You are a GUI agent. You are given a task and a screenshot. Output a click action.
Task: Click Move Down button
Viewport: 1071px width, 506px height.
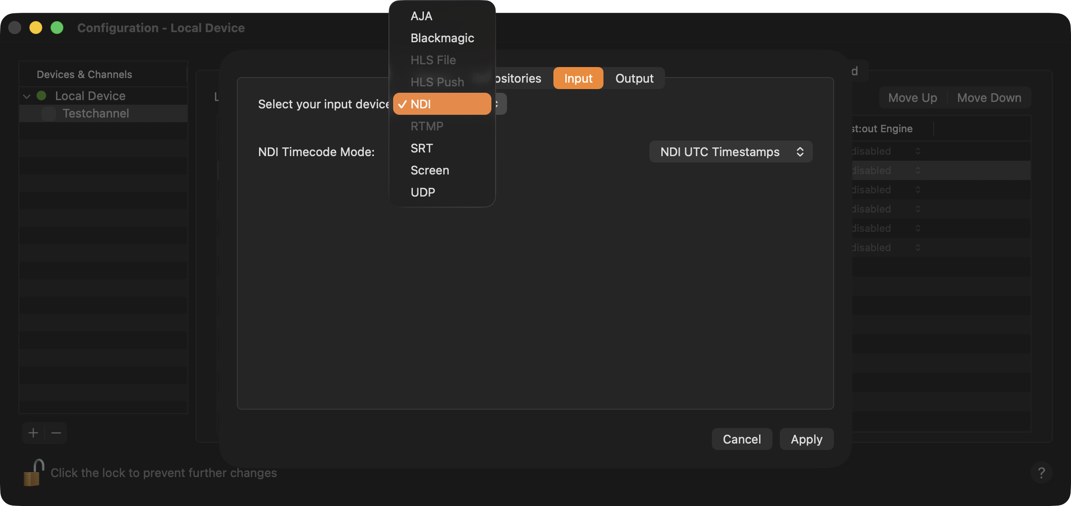[989, 98]
